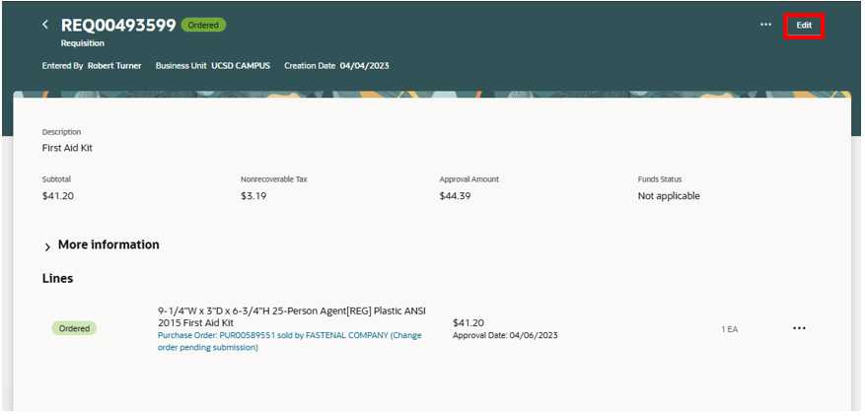Click the line Approval Date 04/06/2023 text
This screenshot has height=416, width=865.
pyautogui.click(x=505, y=335)
